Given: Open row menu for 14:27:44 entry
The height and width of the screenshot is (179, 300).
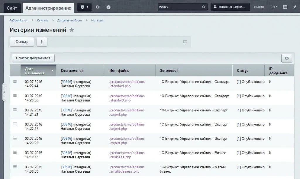Looking at the screenshot, I should [x=15, y=82].
